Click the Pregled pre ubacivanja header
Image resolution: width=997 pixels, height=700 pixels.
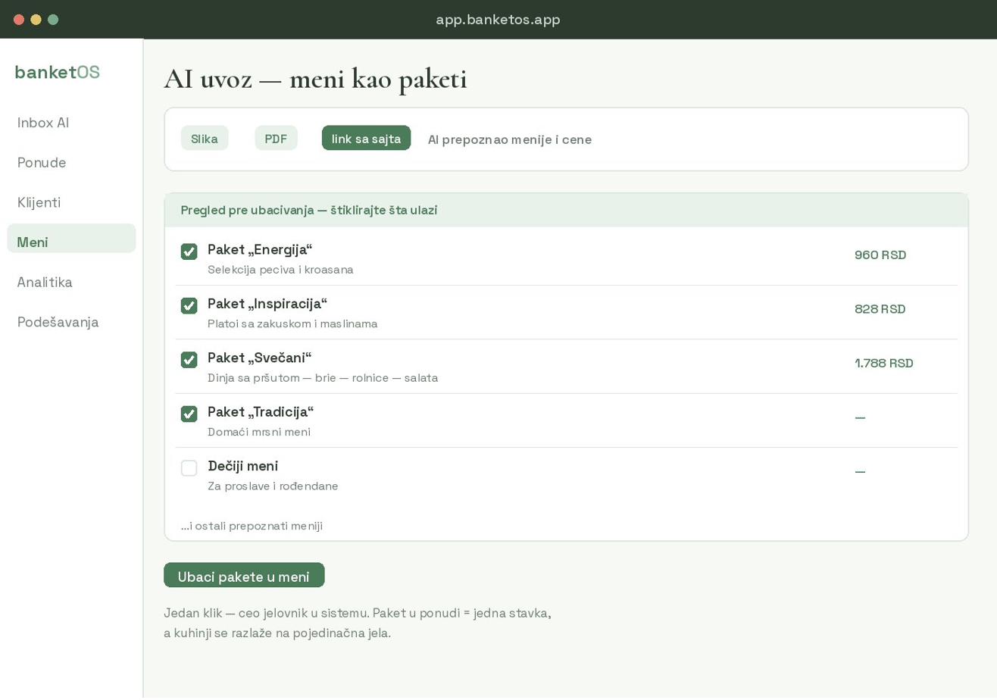click(x=567, y=211)
